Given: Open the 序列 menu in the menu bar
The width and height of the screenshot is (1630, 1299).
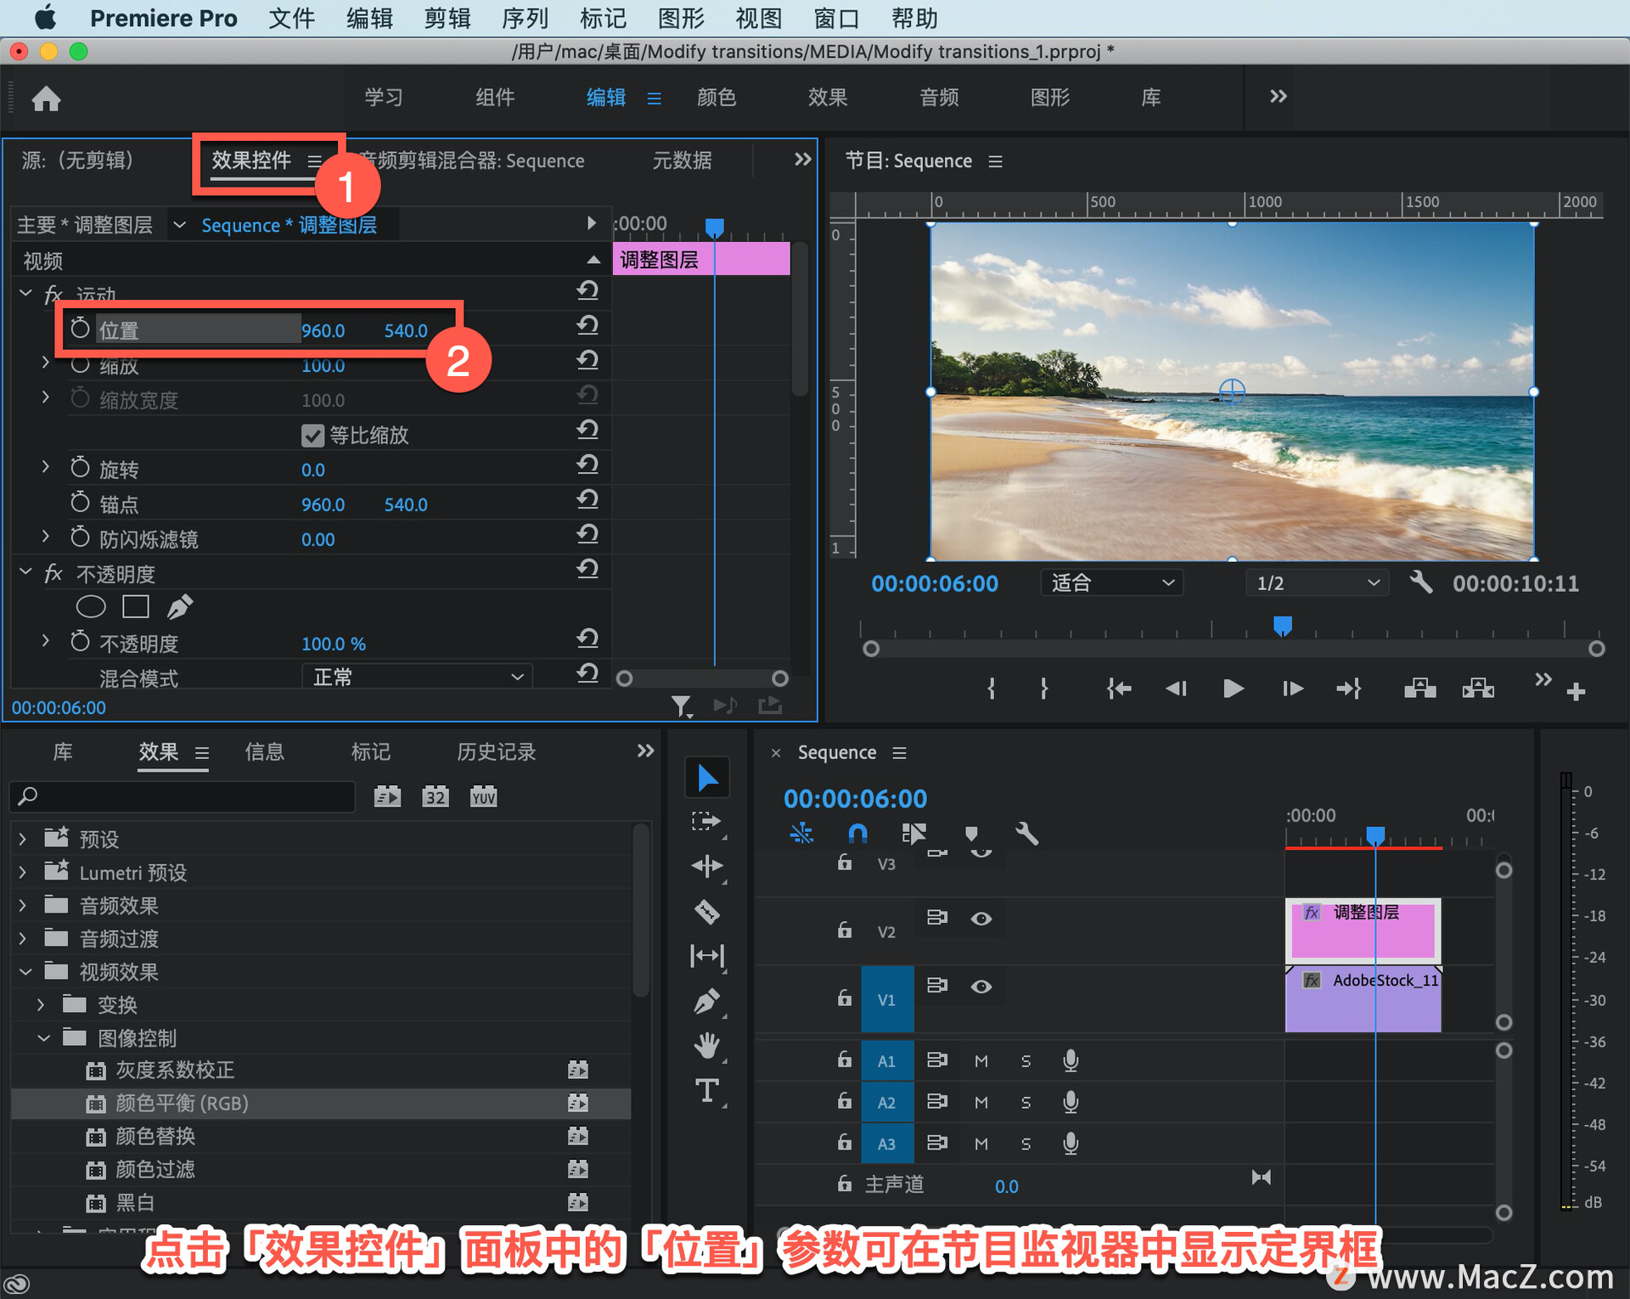Looking at the screenshot, I should [525, 18].
